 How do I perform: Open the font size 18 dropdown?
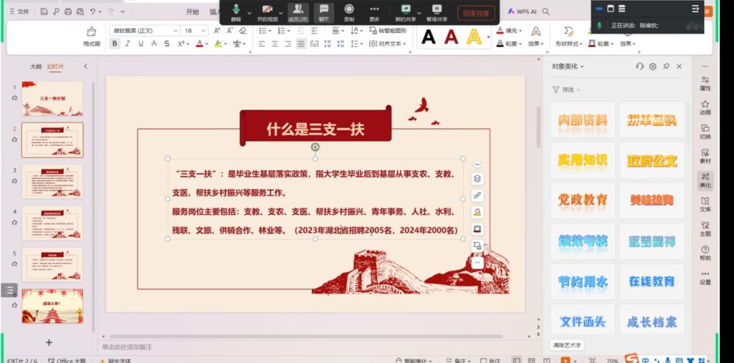click(195, 30)
